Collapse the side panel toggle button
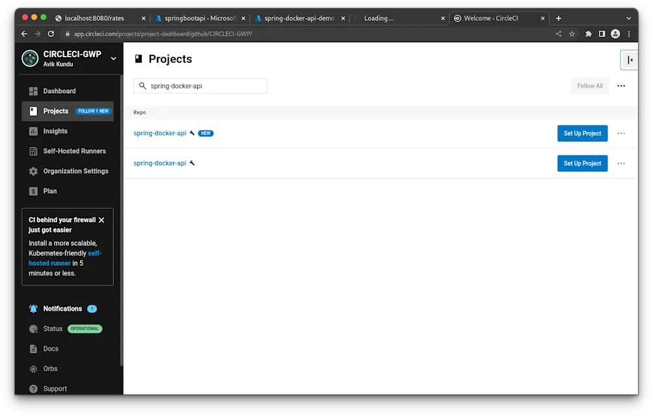This screenshot has height=416, width=653. pyautogui.click(x=630, y=60)
